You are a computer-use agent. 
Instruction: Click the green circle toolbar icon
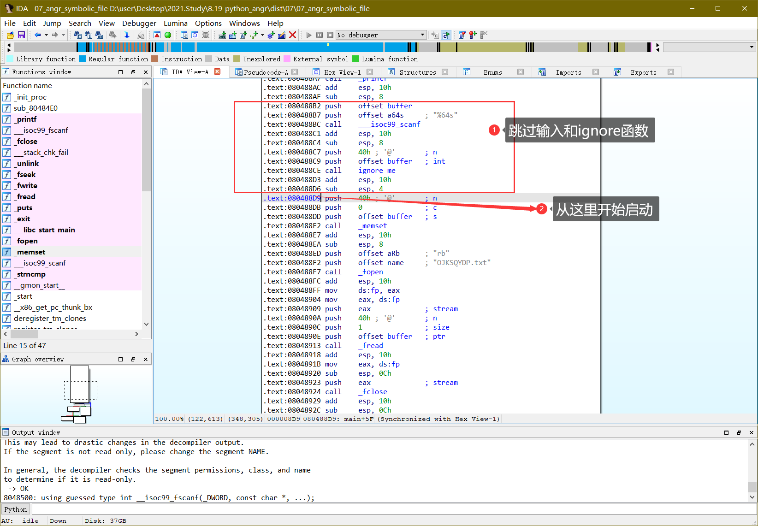tap(168, 35)
